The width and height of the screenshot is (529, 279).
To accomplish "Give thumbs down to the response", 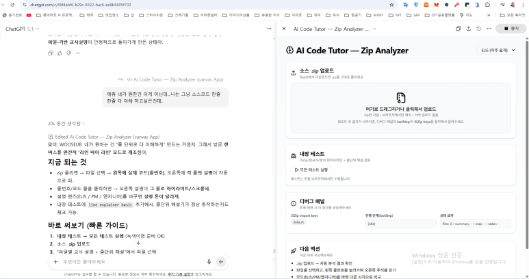I will coord(69,53).
